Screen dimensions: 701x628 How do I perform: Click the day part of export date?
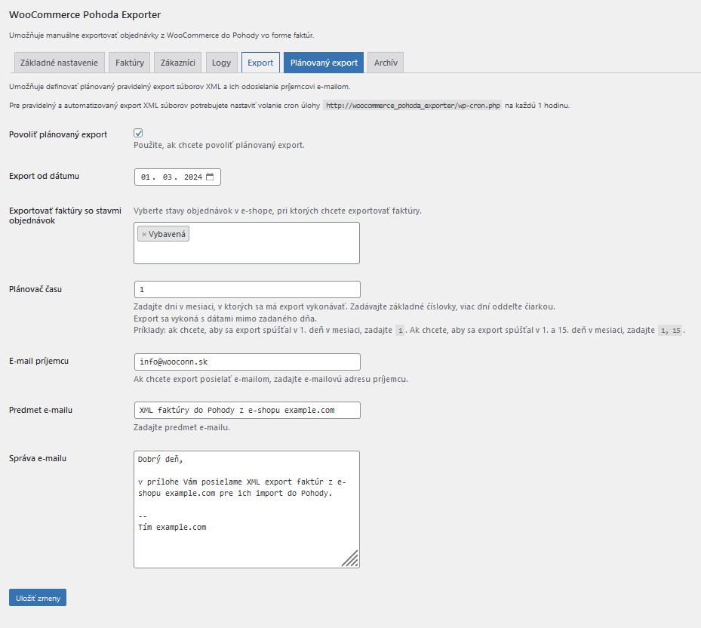(146, 177)
